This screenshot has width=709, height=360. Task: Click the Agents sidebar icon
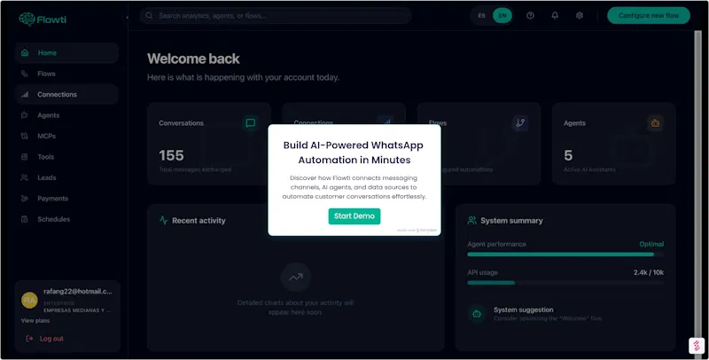tap(25, 115)
